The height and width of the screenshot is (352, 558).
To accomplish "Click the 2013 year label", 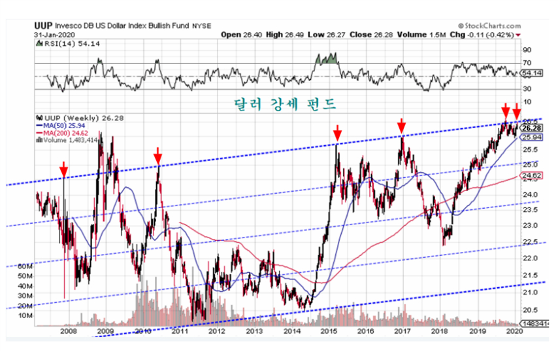I will [x=254, y=331].
